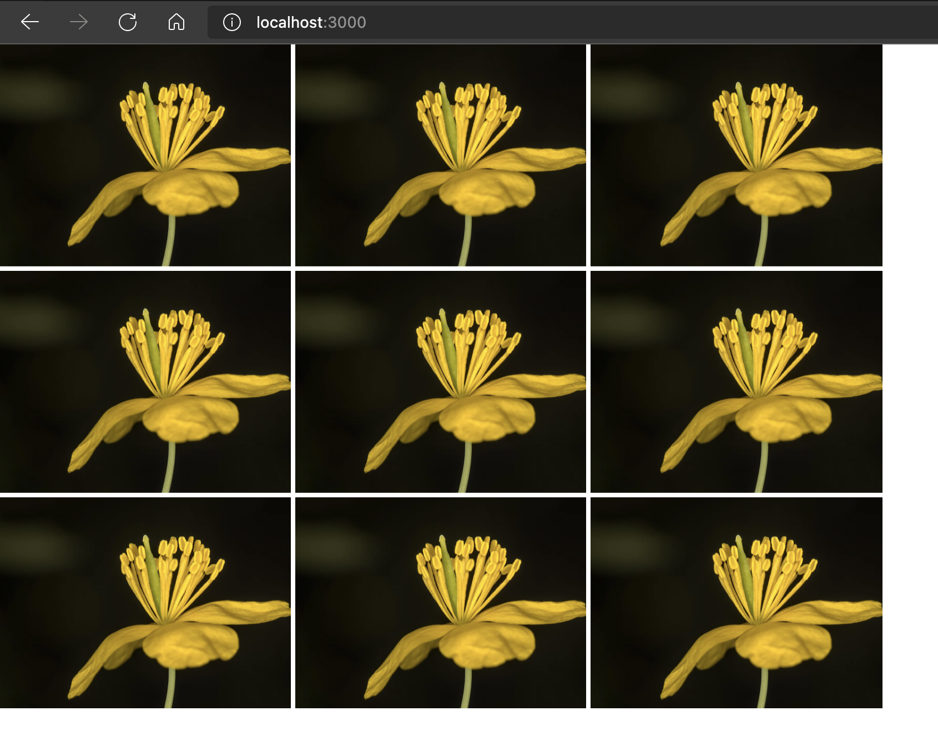Select the top-left flower image
The width and height of the screenshot is (938, 746).
(145, 155)
